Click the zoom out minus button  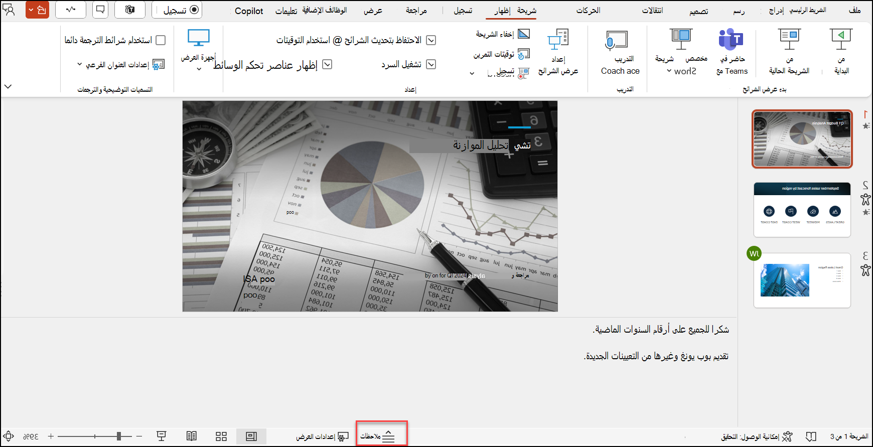click(x=139, y=436)
